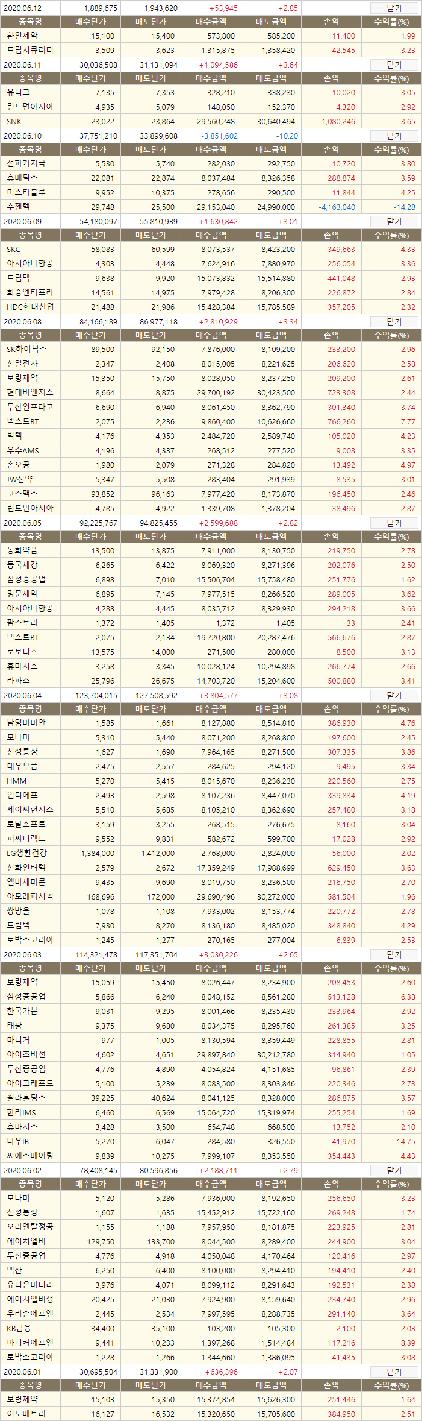
Task: Click the 휠라홀딩스 stock name
Action: tap(26, 1098)
